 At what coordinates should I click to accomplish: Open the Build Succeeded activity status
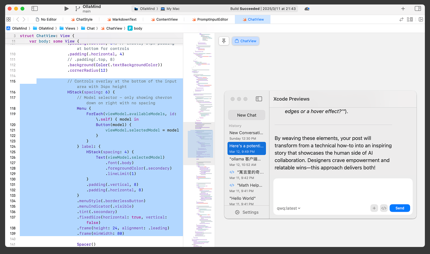point(263,9)
